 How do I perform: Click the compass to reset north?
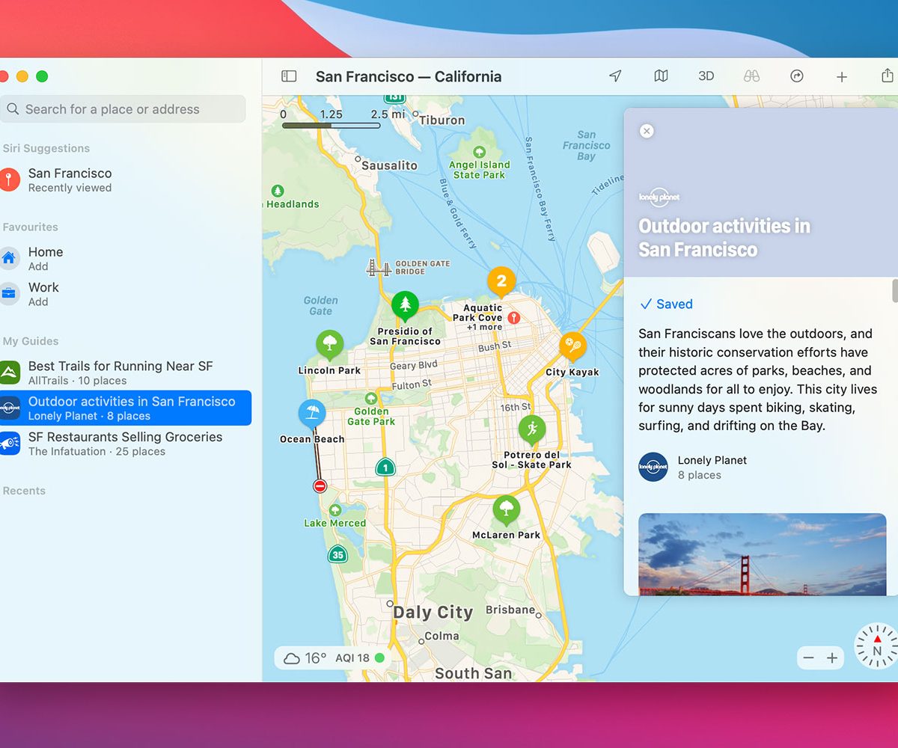(876, 646)
